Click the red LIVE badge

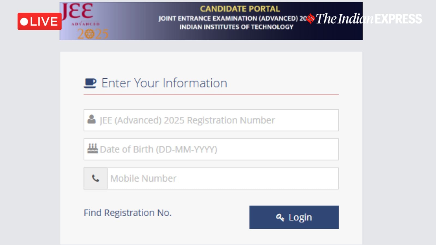[40, 22]
